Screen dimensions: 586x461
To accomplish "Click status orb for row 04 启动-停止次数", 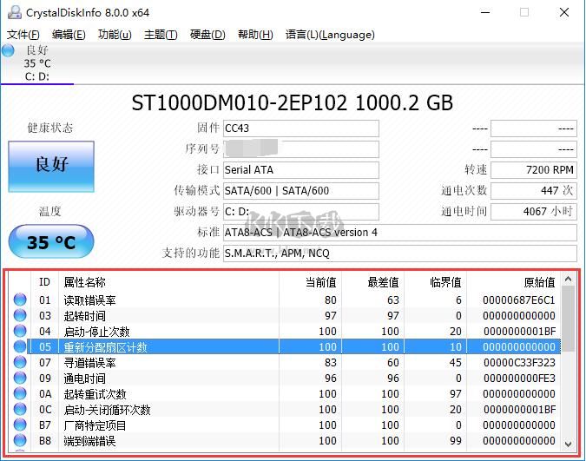I will tap(20, 331).
